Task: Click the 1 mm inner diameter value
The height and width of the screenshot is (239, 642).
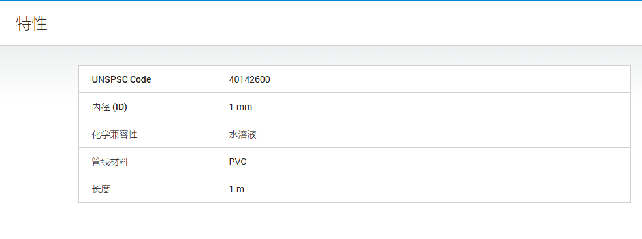Action: [241, 107]
